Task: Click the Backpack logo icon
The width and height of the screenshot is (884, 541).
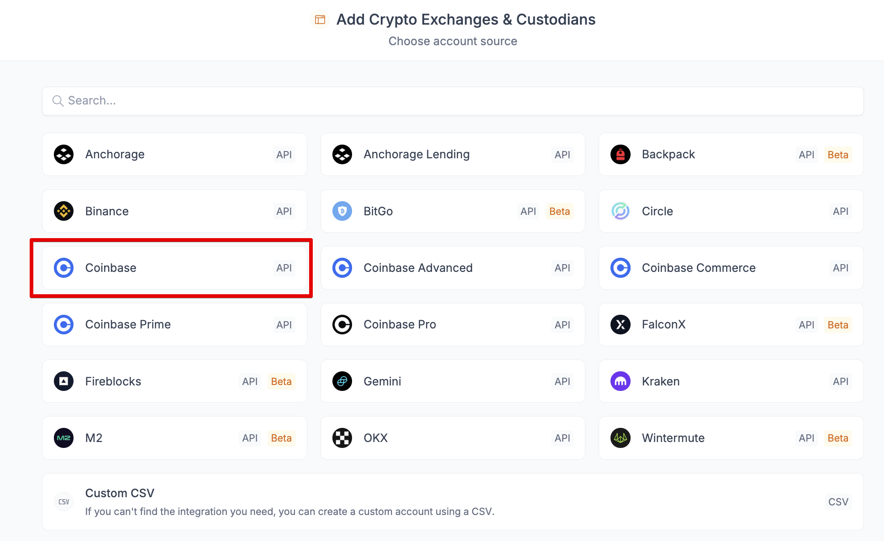Action: (621, 155)
